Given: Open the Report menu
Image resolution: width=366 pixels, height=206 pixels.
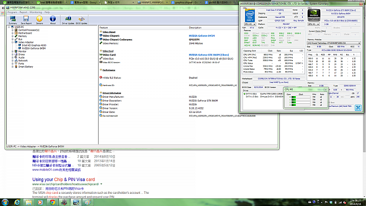Looking at the screenshot, I should click(x=23, y=12).
